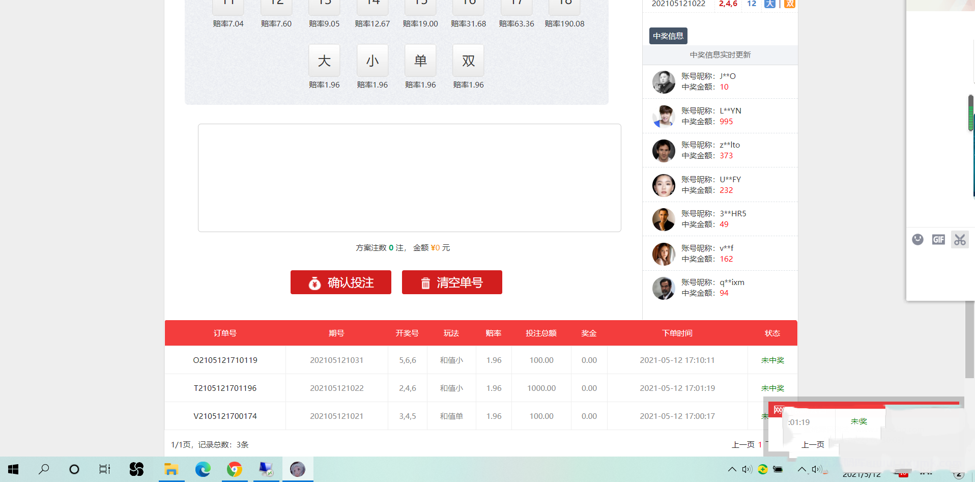975x482 pixels.
Task: Open the Remote Desktop taskbar icon
Action: point(266,469)
